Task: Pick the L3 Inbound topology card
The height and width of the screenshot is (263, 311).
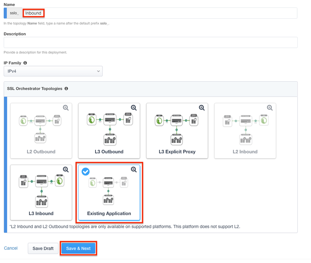Action: coord(41,193)
